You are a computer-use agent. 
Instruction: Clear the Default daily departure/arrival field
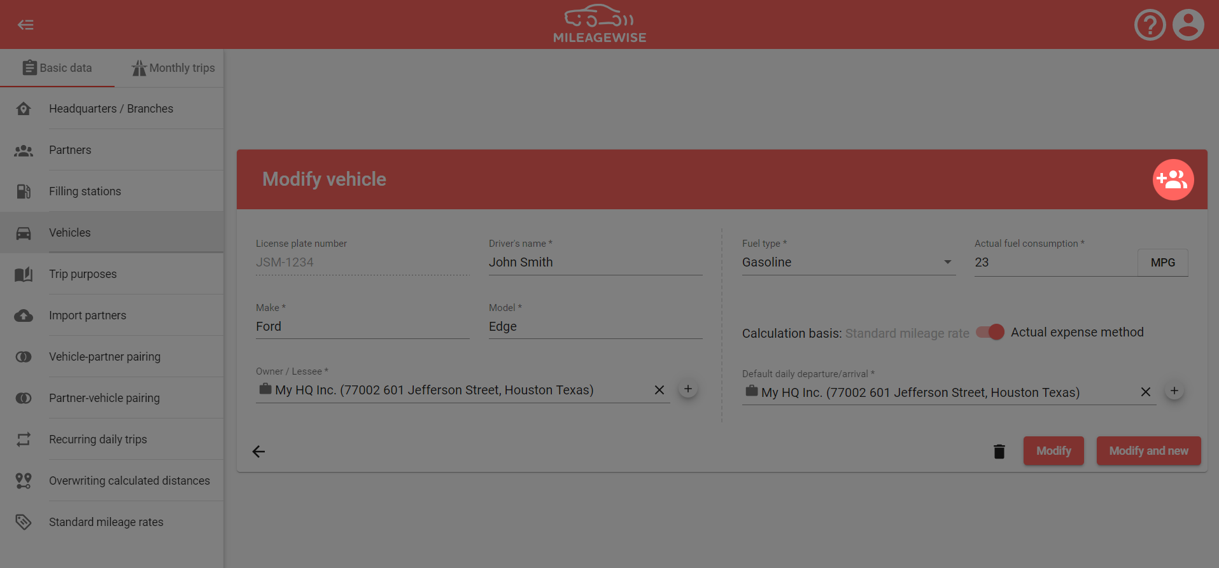click(1146, 392)
